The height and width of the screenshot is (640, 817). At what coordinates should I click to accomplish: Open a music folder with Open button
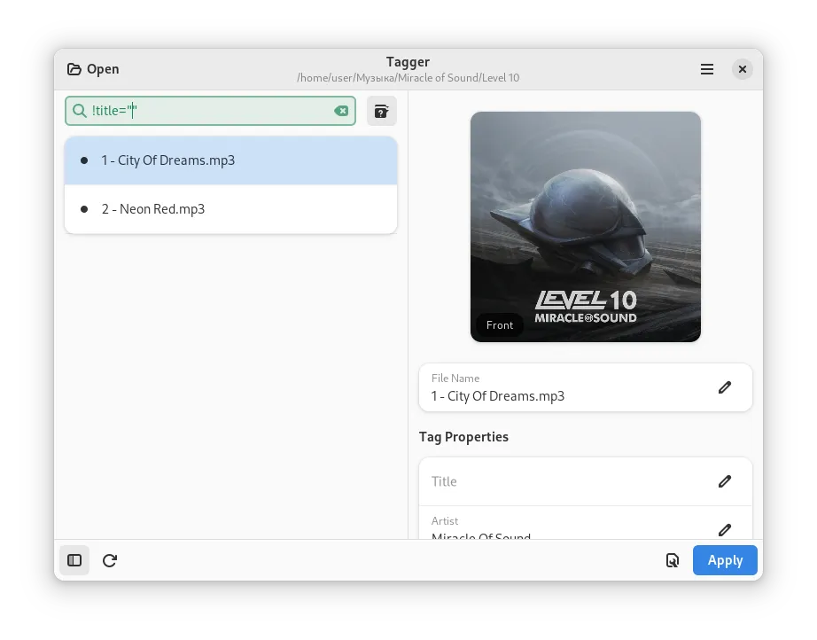(x=93, y=69)
